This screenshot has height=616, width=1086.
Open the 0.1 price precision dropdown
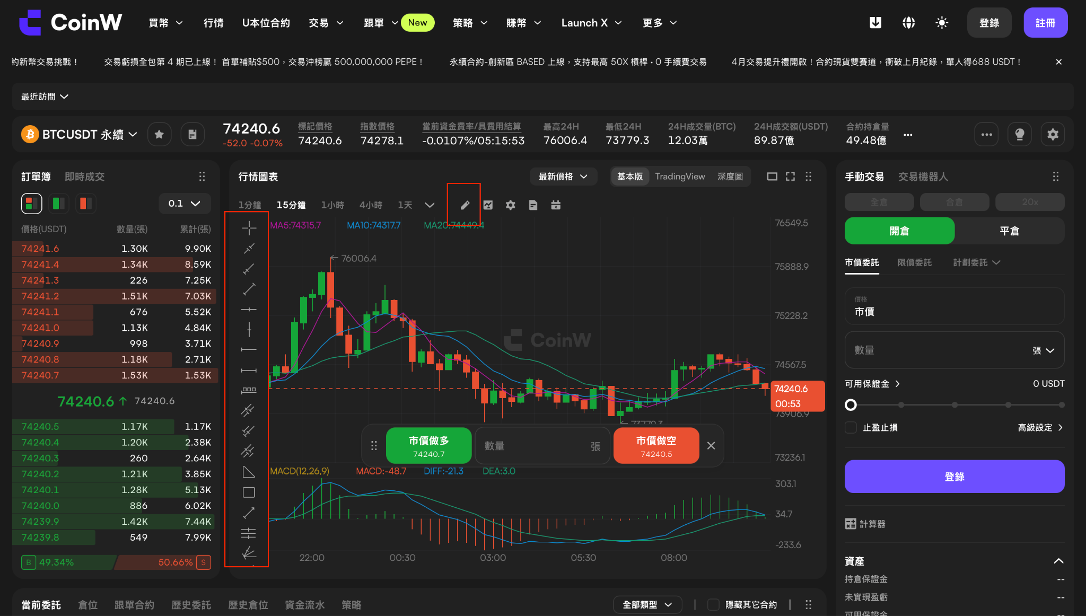(185, 204)
